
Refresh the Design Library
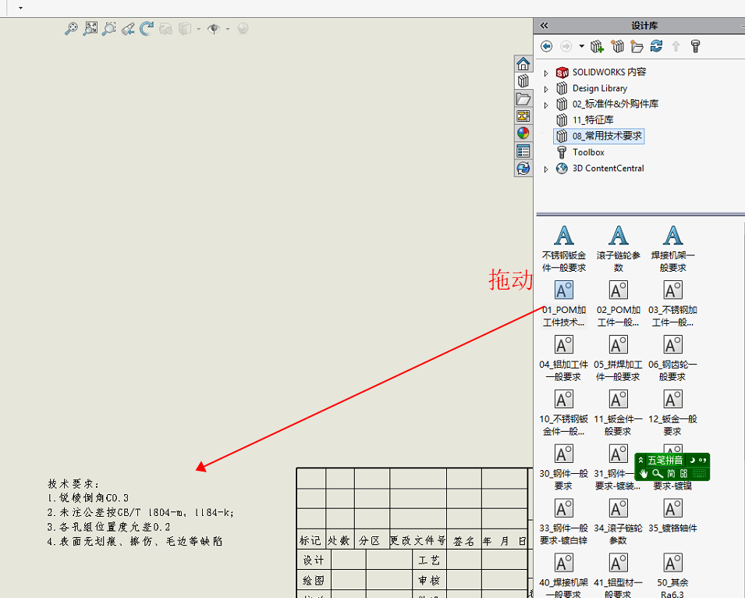pyautogui.click(x=657, y=46)
